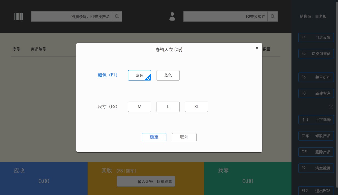
Task: Choose the 蓝色 color option
Action: [x=168, y=75]
